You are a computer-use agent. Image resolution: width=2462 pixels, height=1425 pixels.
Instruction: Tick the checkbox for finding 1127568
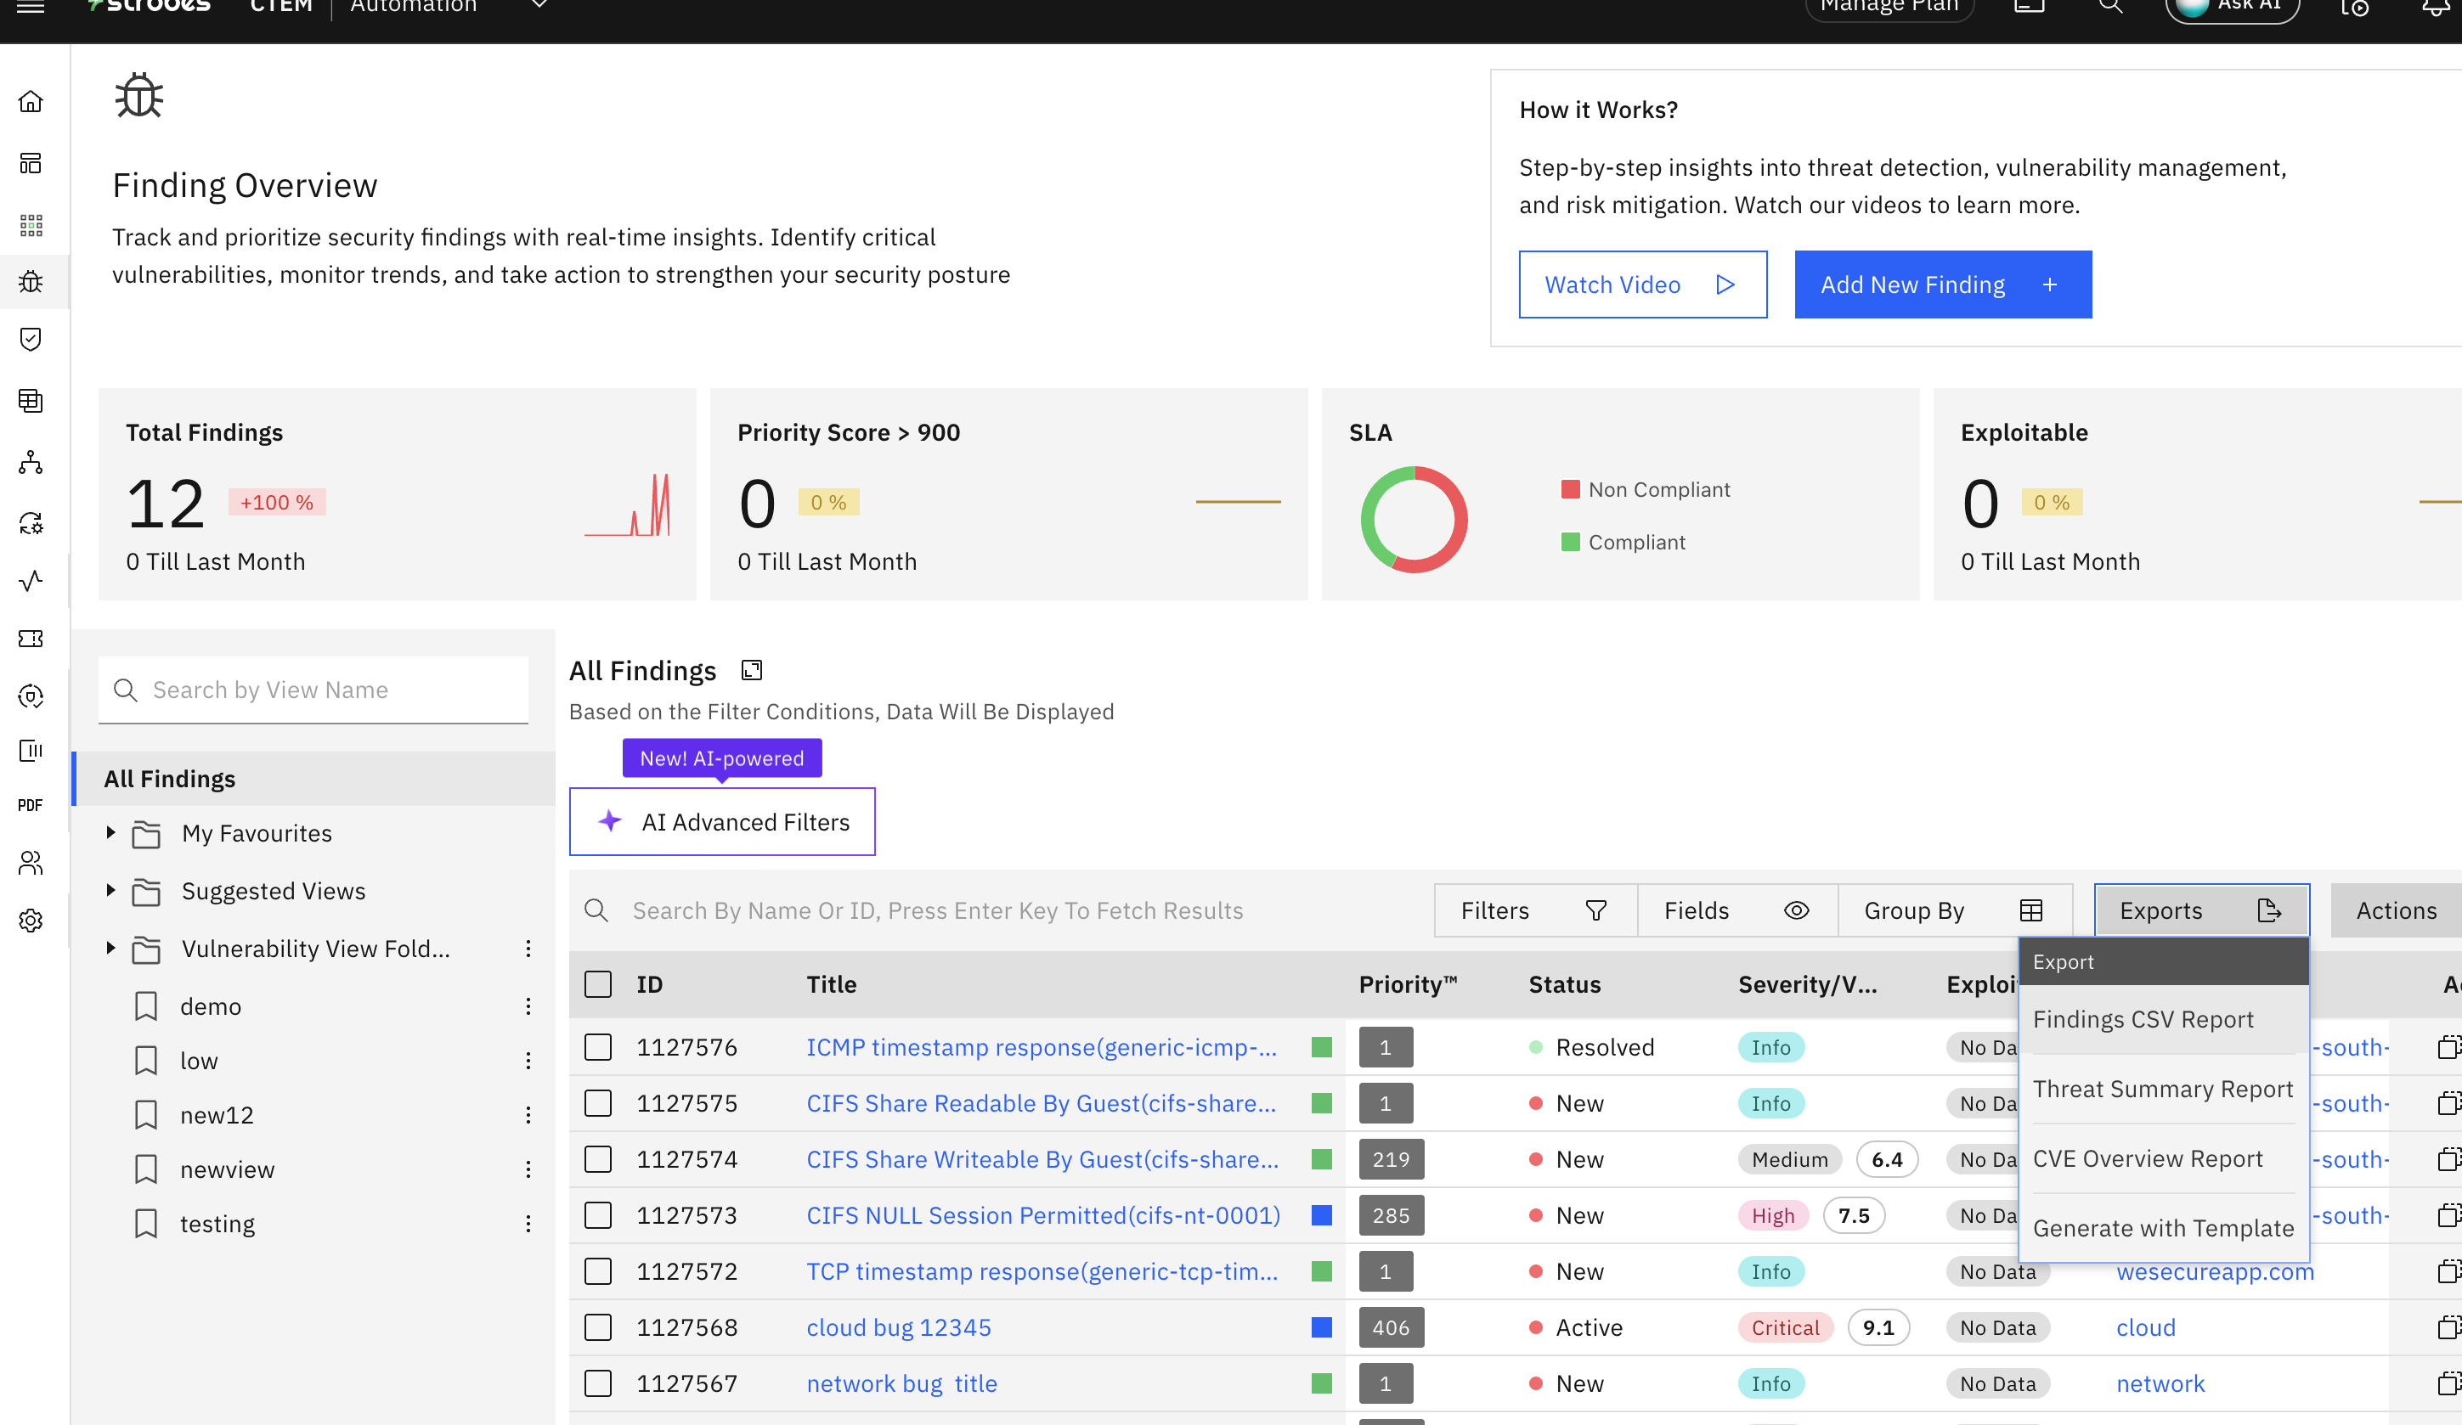point(598,1327)
